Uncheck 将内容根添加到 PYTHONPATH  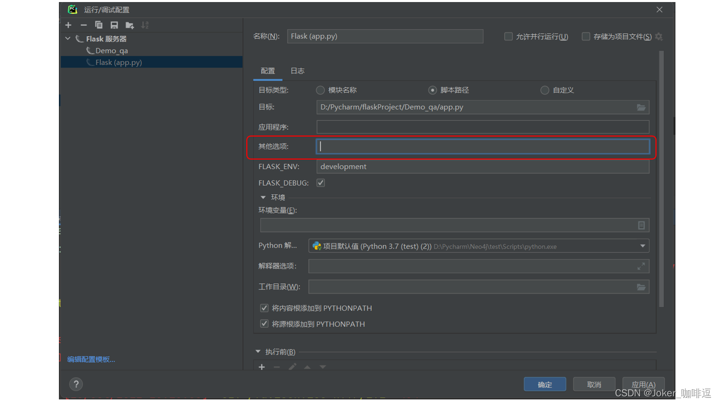[264, 308]
